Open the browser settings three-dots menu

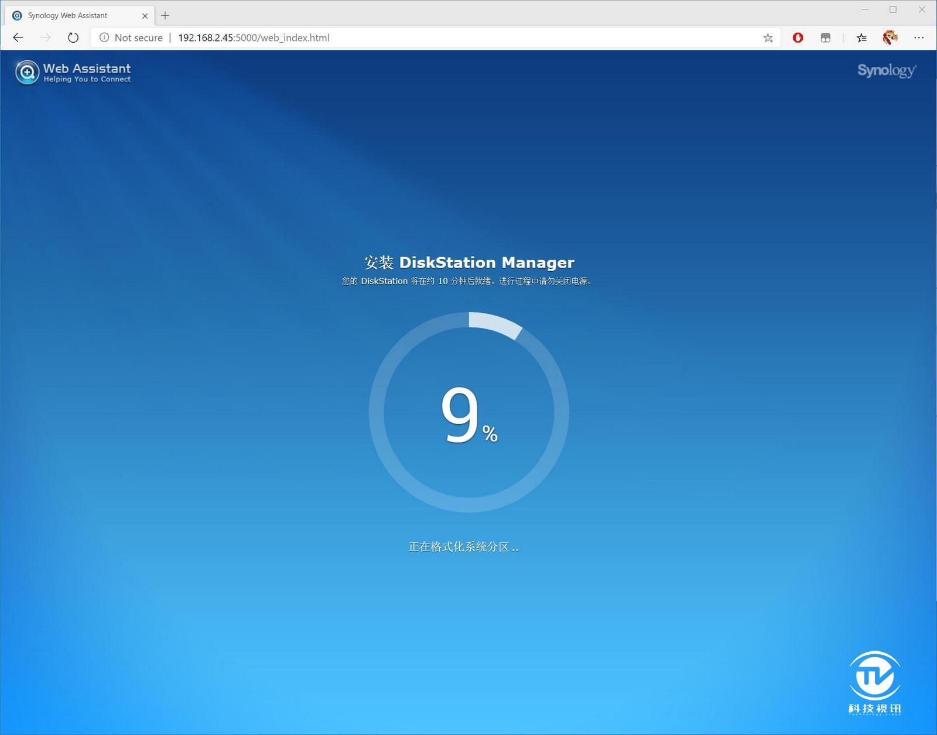919,37
